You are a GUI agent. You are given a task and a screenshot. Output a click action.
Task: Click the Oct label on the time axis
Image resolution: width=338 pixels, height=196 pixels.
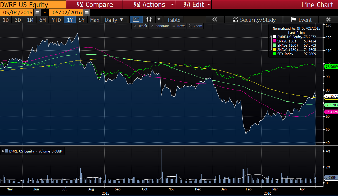point(145,189)
